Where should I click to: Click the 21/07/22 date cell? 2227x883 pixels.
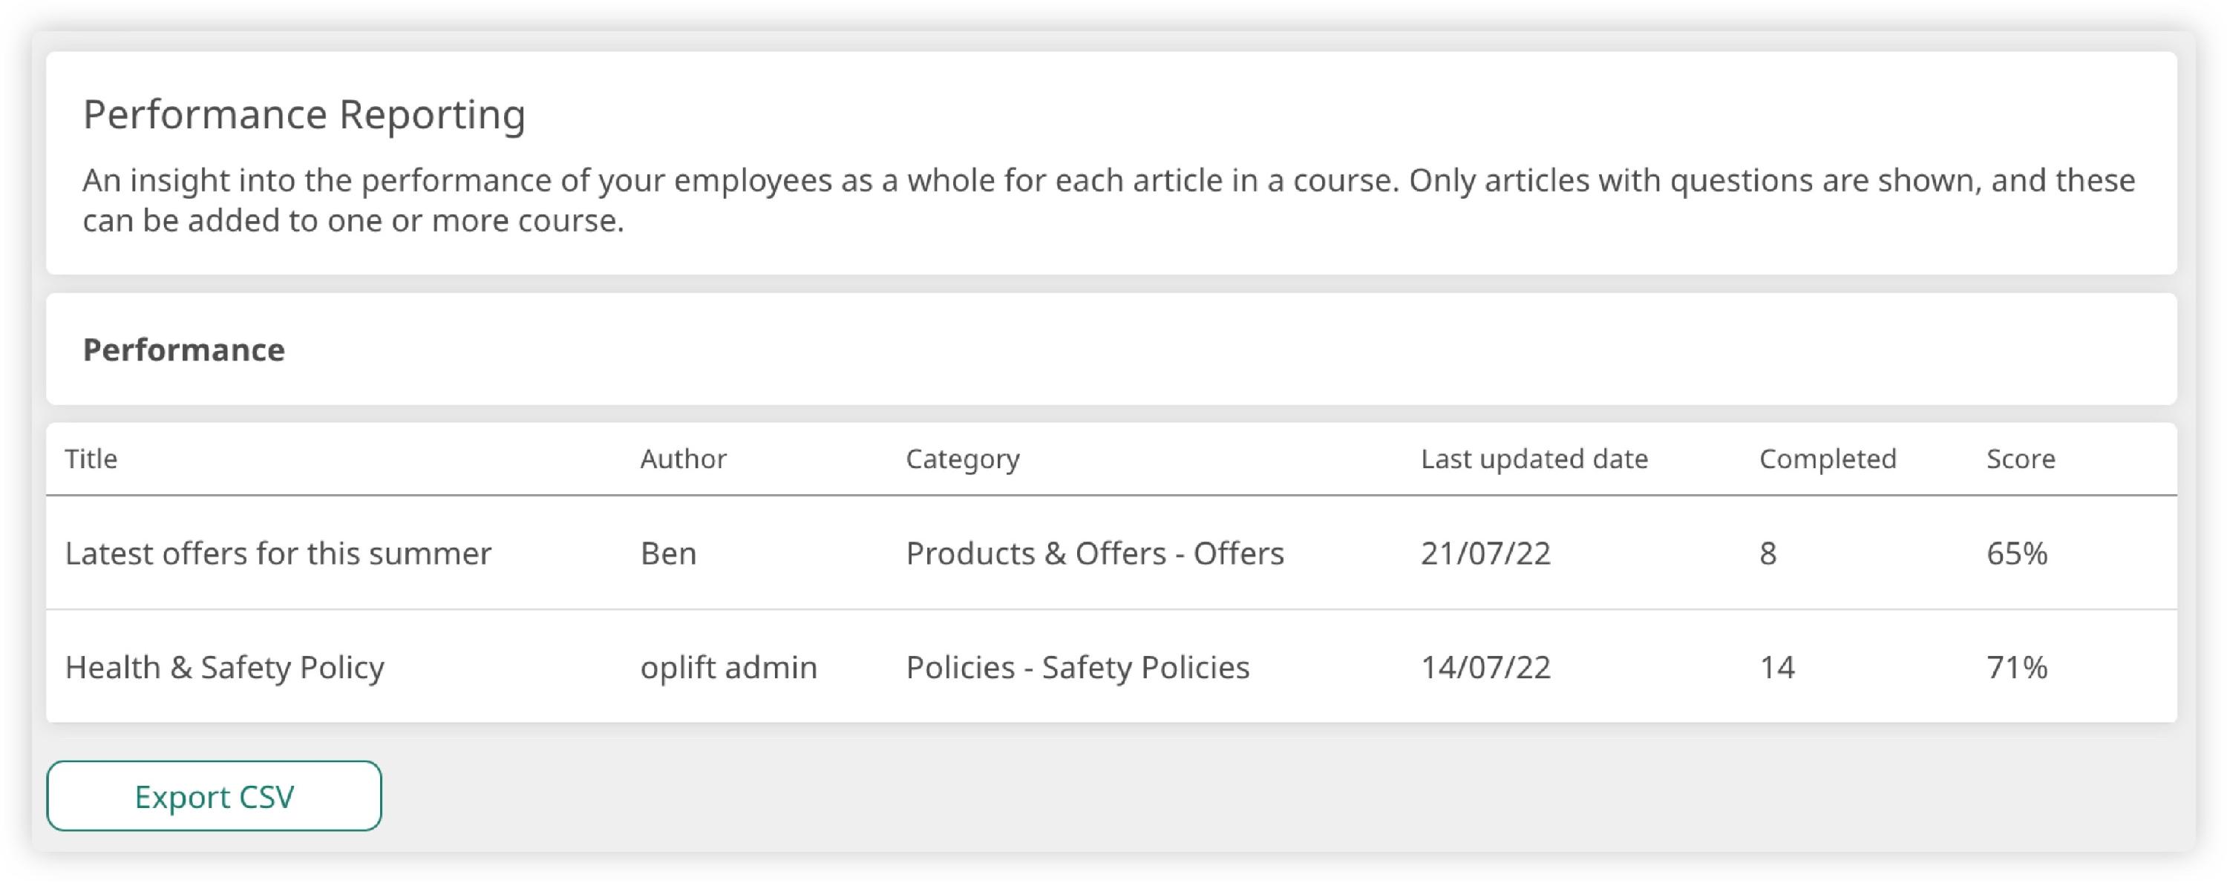point(1485,553)
